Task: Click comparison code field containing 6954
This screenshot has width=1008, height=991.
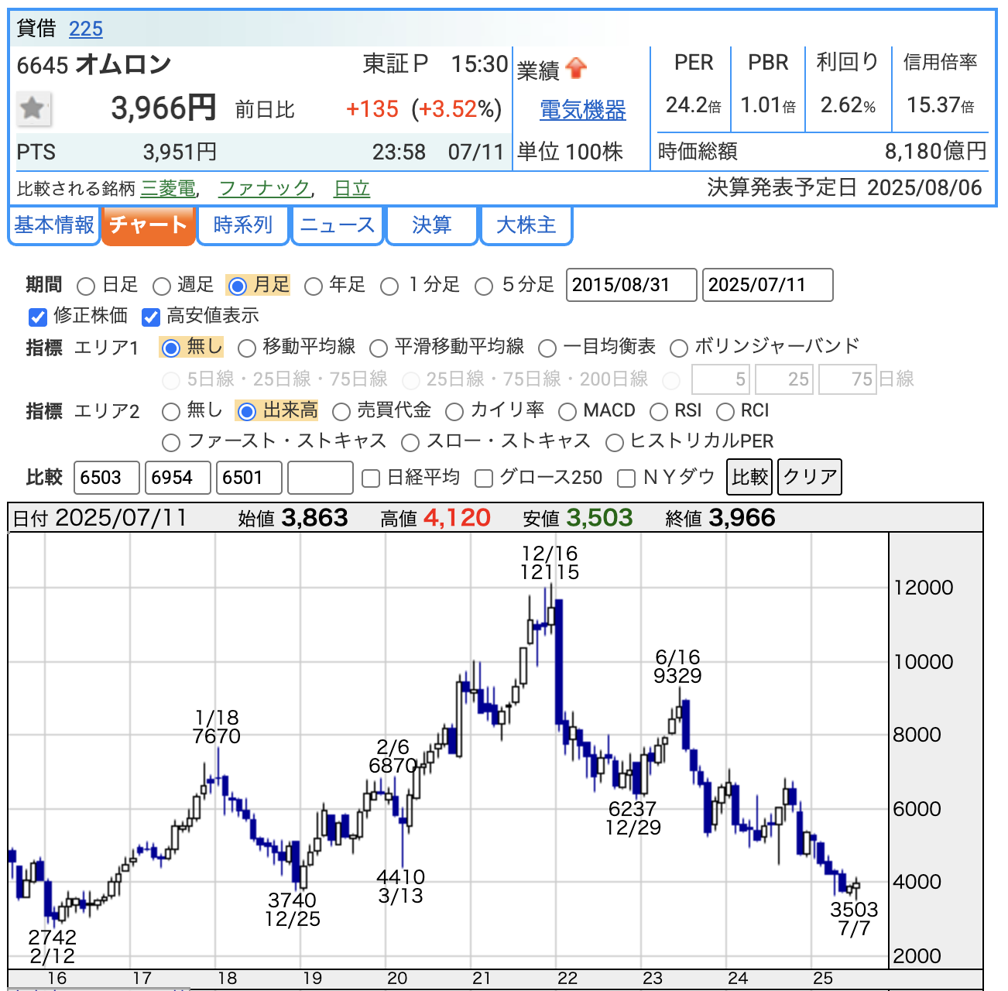Action: (x=178, y=478)
